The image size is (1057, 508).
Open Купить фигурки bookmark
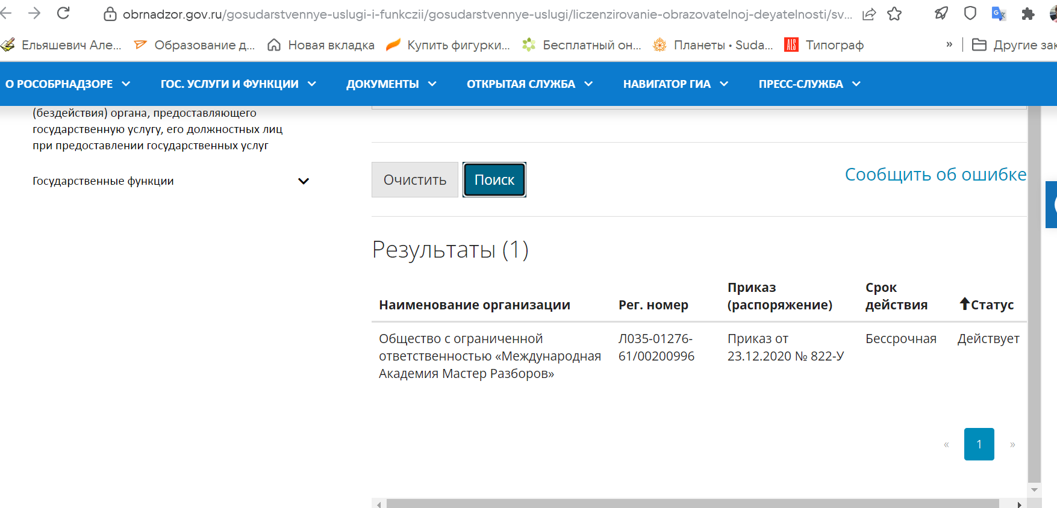pyautogui.click(x=448, y=45)
